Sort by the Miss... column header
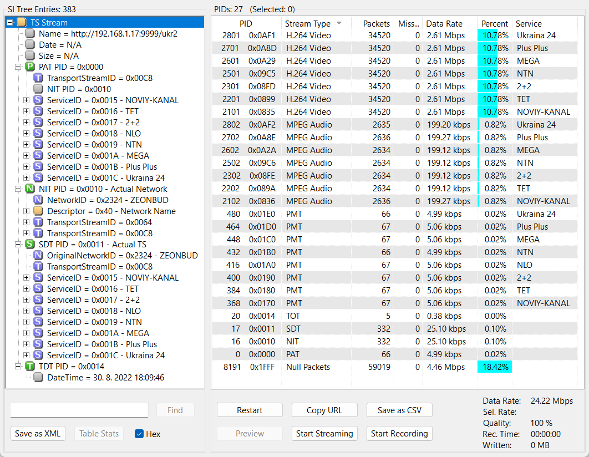 pyautogui.click(x=408, y=24)
